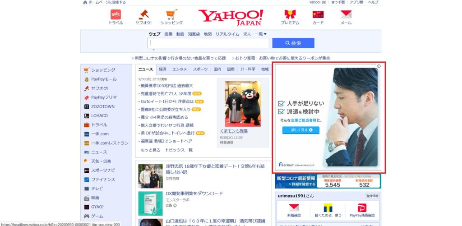The image size is (462, 226).
Task: Click the LOHACO icon in the sidebar
Action: (86, 116)
